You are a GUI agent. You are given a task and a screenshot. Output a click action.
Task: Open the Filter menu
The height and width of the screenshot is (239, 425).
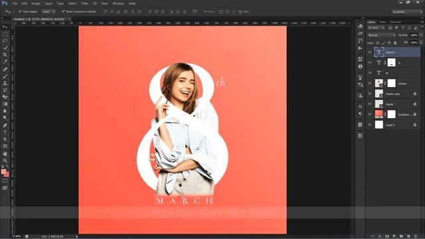[84, 3]
